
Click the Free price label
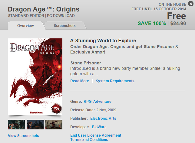click(x=177, y=16)
